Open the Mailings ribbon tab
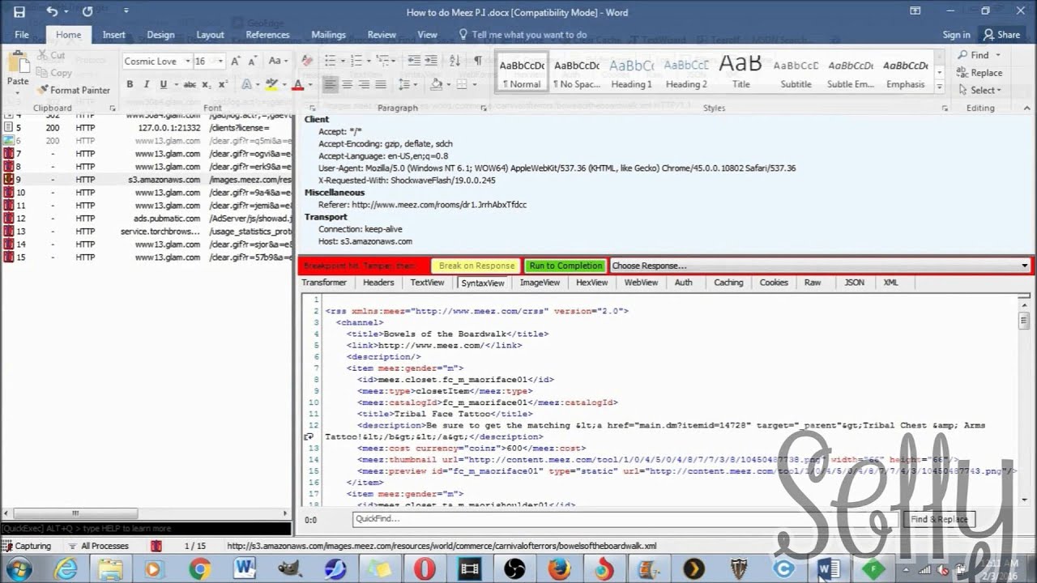This screenshot has width=1037, height=583. click(x=328, y=35)
